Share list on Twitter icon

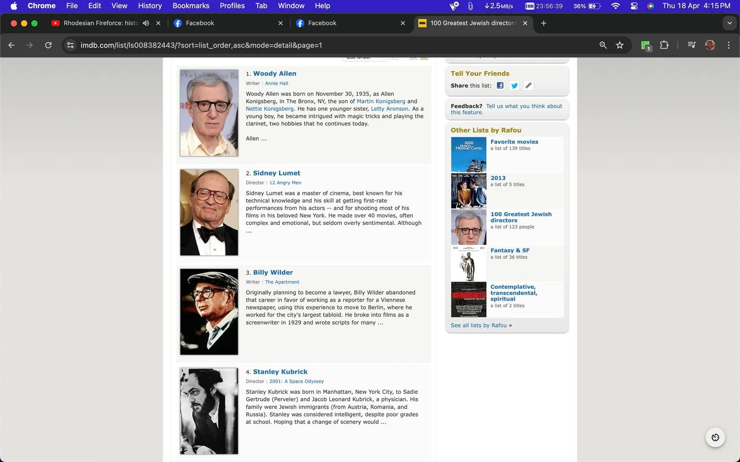point(515,86)
